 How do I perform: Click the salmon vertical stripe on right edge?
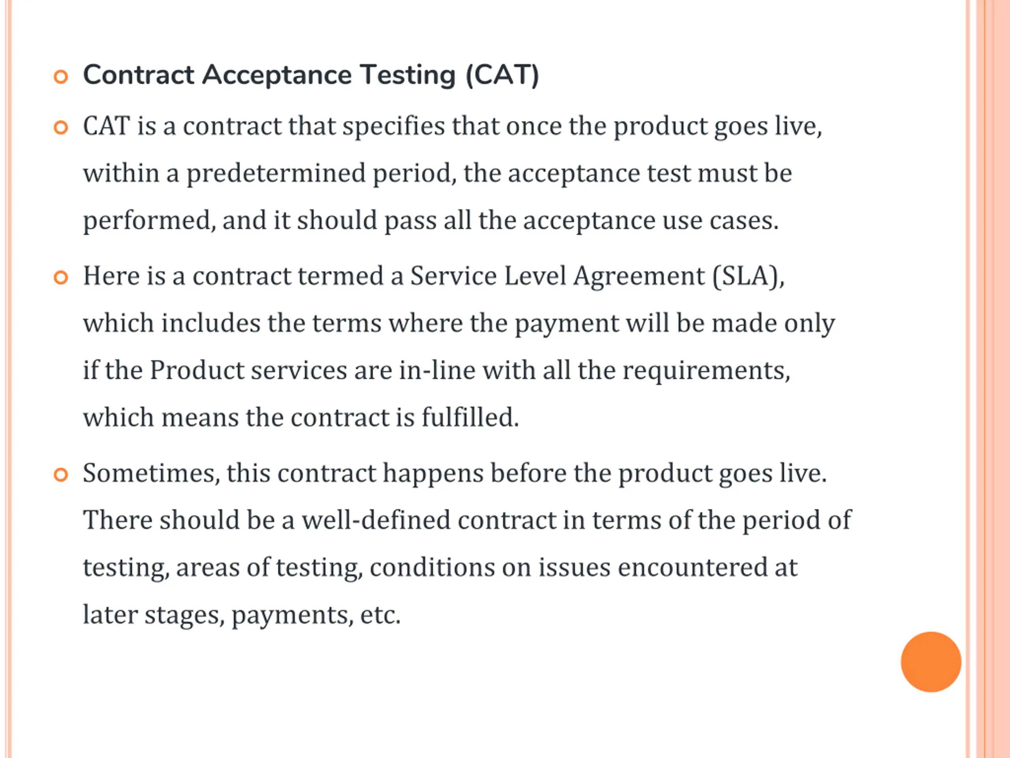coord(993,379)
